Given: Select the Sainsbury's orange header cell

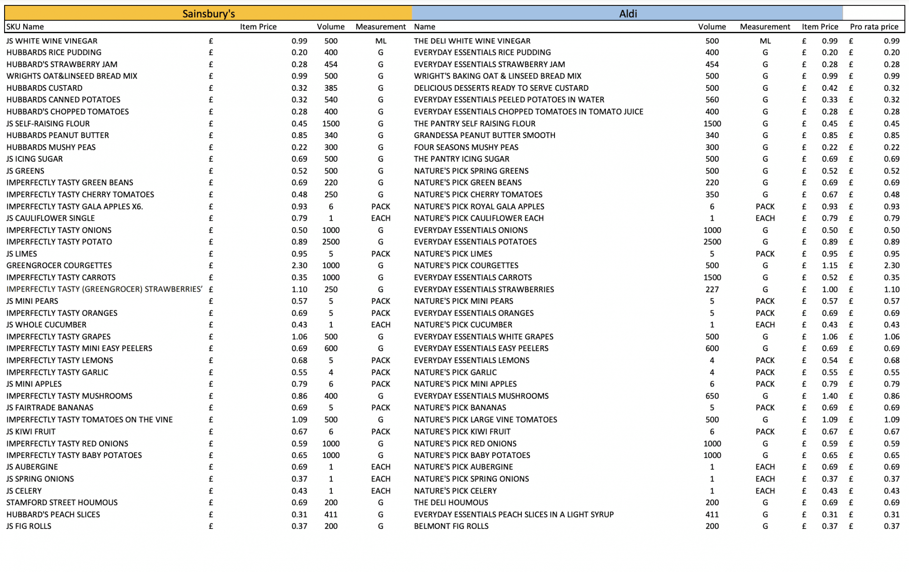Looking at the screenshot, I should coord(208,14).
